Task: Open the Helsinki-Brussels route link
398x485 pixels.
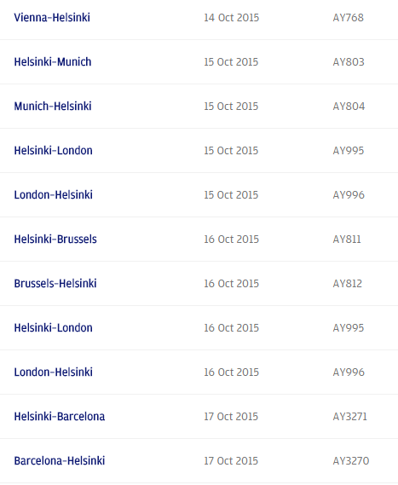Action: (x=55, y=240)
